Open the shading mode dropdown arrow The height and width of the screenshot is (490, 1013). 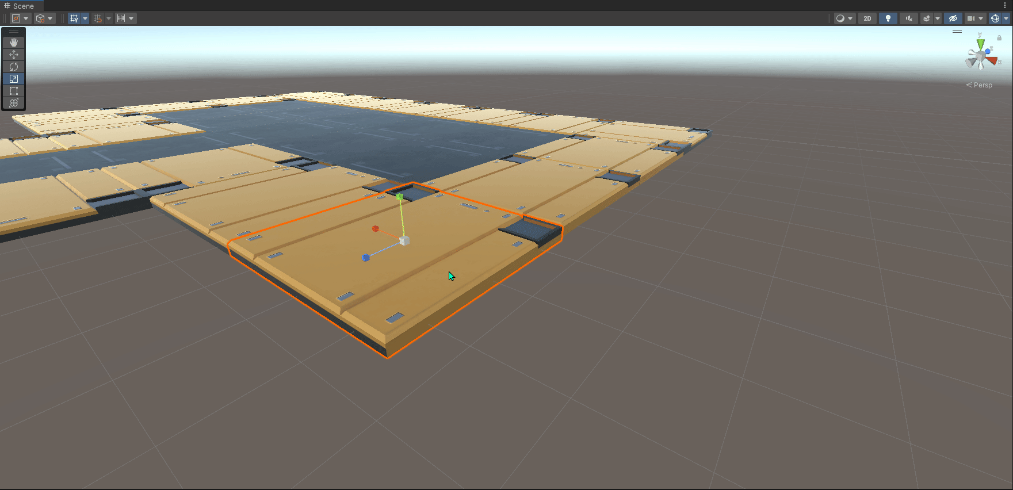(850, 18)
